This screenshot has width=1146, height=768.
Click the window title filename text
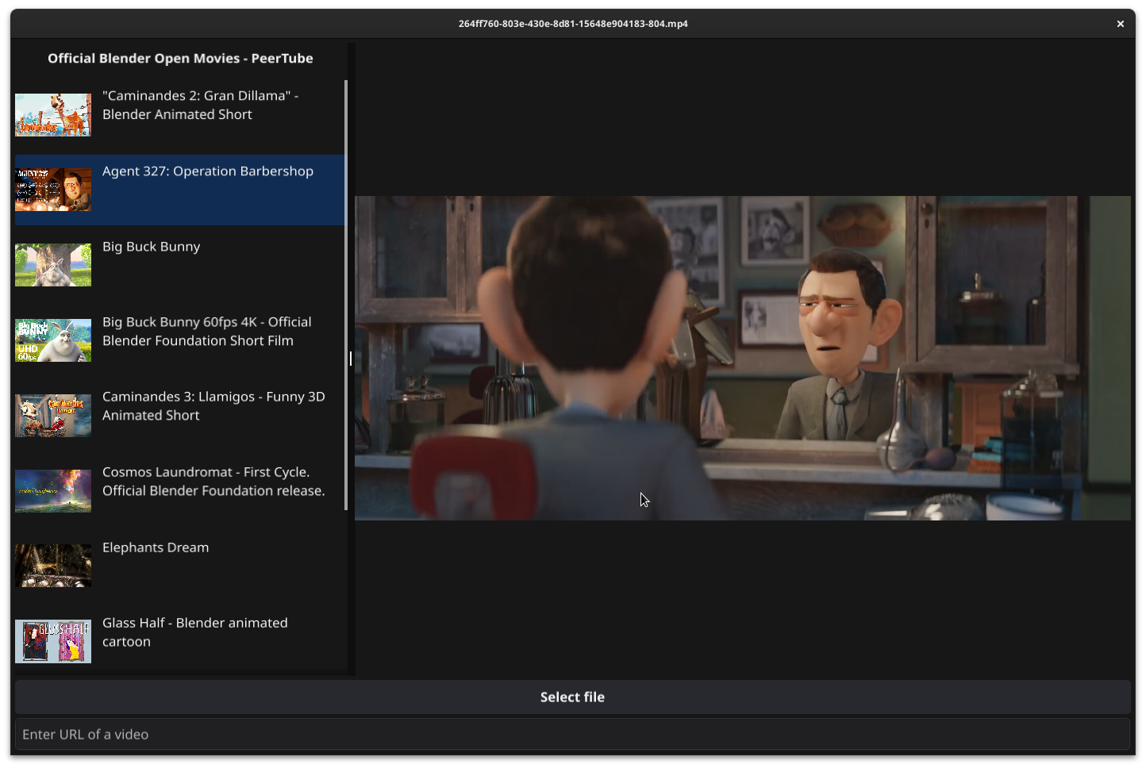point(573,24)
